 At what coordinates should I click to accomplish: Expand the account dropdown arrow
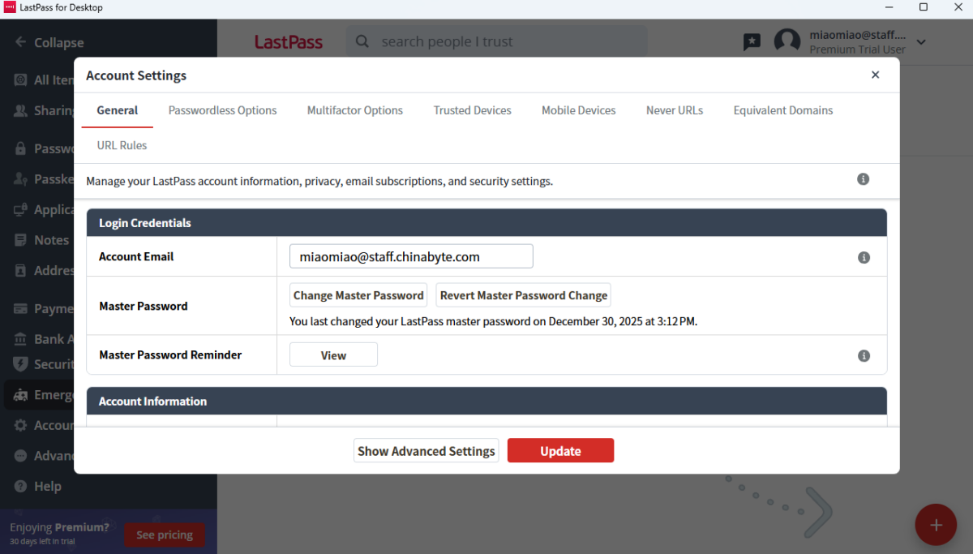tap(921, 42)
